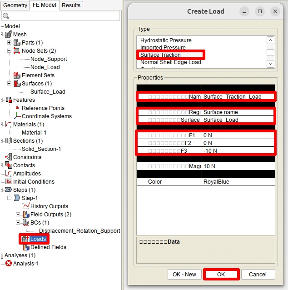This screenshot has height=290, width=288.
Task: Click the F3 value -10 N field
Action: point(238,151)
